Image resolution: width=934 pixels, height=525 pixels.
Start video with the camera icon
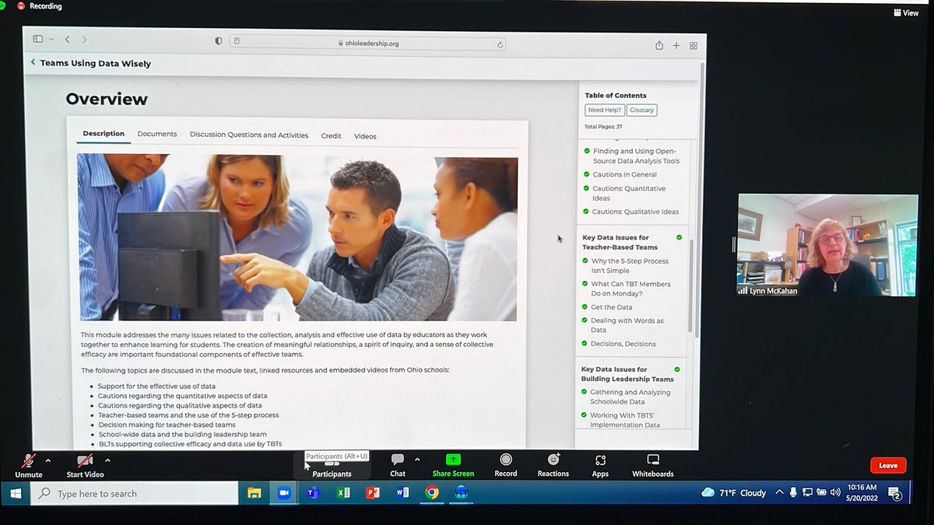pyautogui.click(x=84, y=460)
